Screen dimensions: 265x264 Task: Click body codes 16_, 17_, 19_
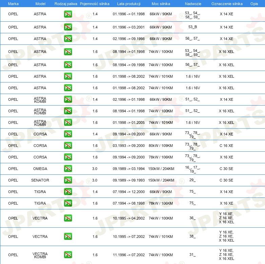(192, 169)
